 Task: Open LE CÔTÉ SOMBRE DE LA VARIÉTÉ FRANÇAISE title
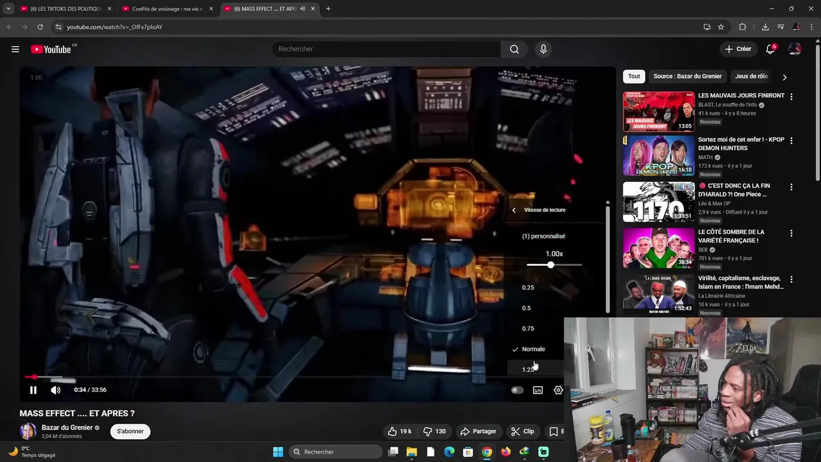point(731,236)
